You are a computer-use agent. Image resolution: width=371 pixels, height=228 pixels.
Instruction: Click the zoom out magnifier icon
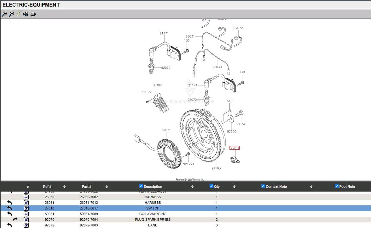click(11, 14)
